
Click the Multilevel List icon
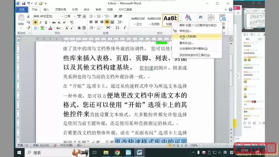107,16
